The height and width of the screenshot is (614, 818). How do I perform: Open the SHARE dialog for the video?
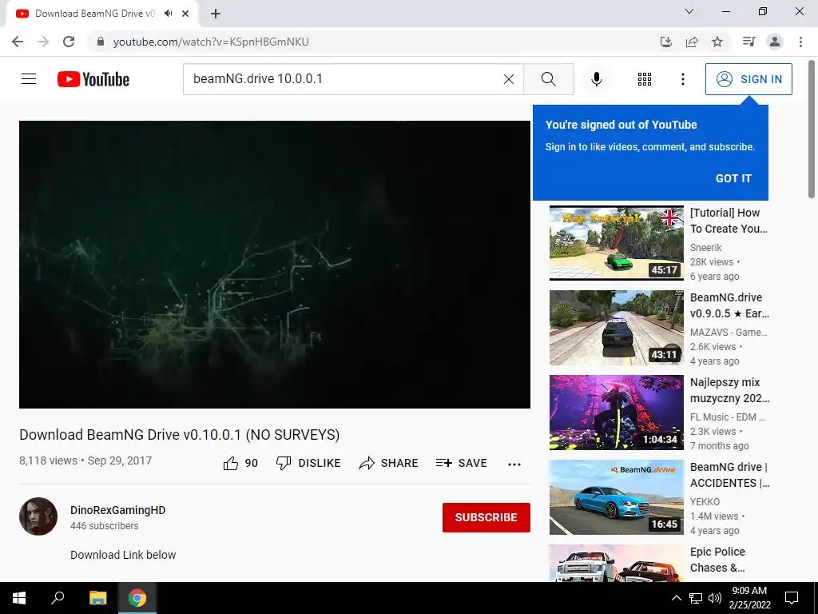[389, 463]
